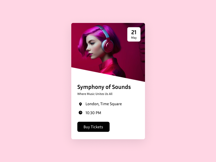Screen dimensions: 216x162
Task: Click the Buy Tickets button
Action: coord(93,127)
